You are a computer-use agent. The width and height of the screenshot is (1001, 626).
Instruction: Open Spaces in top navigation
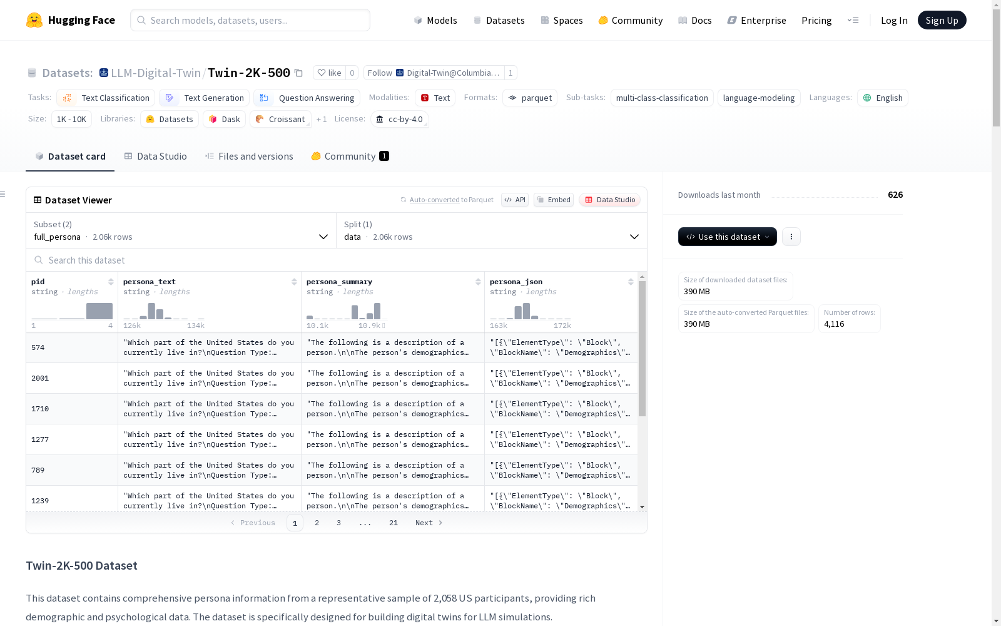[562, 20]
